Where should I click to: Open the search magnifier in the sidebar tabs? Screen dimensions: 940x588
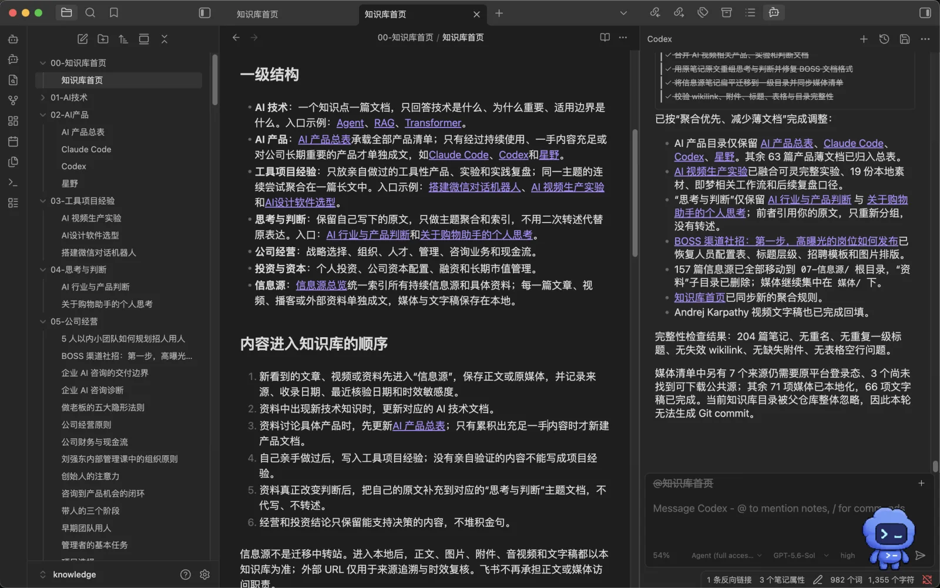(90, 12)
